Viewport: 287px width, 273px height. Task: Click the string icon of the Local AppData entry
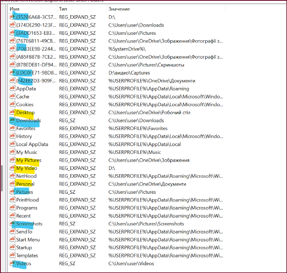pos(12,144)
